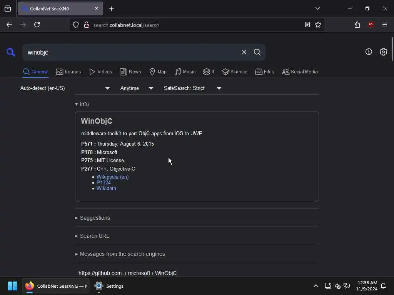Click the browser address bar URL
Viewport: 394px width, 295px height.
126,25
